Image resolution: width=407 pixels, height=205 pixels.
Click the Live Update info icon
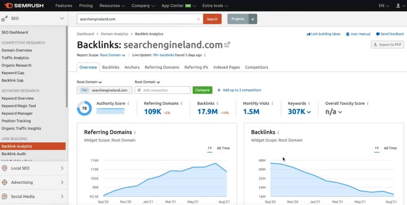pyautogui.click(x=205, y=55)
